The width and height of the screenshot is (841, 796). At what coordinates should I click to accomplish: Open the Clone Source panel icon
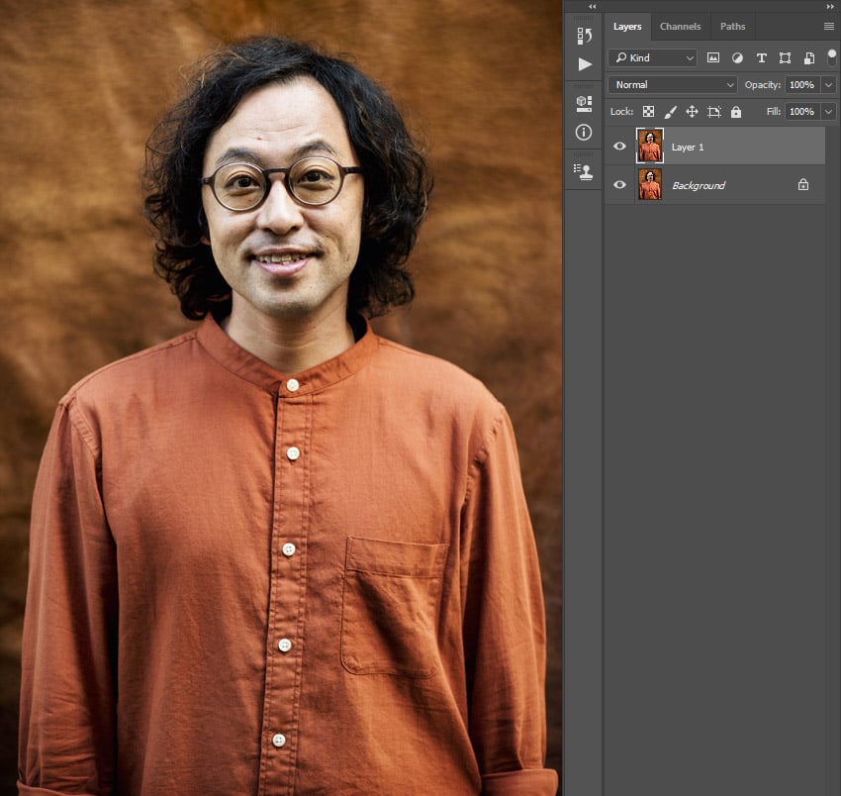[x=583, y=171]
